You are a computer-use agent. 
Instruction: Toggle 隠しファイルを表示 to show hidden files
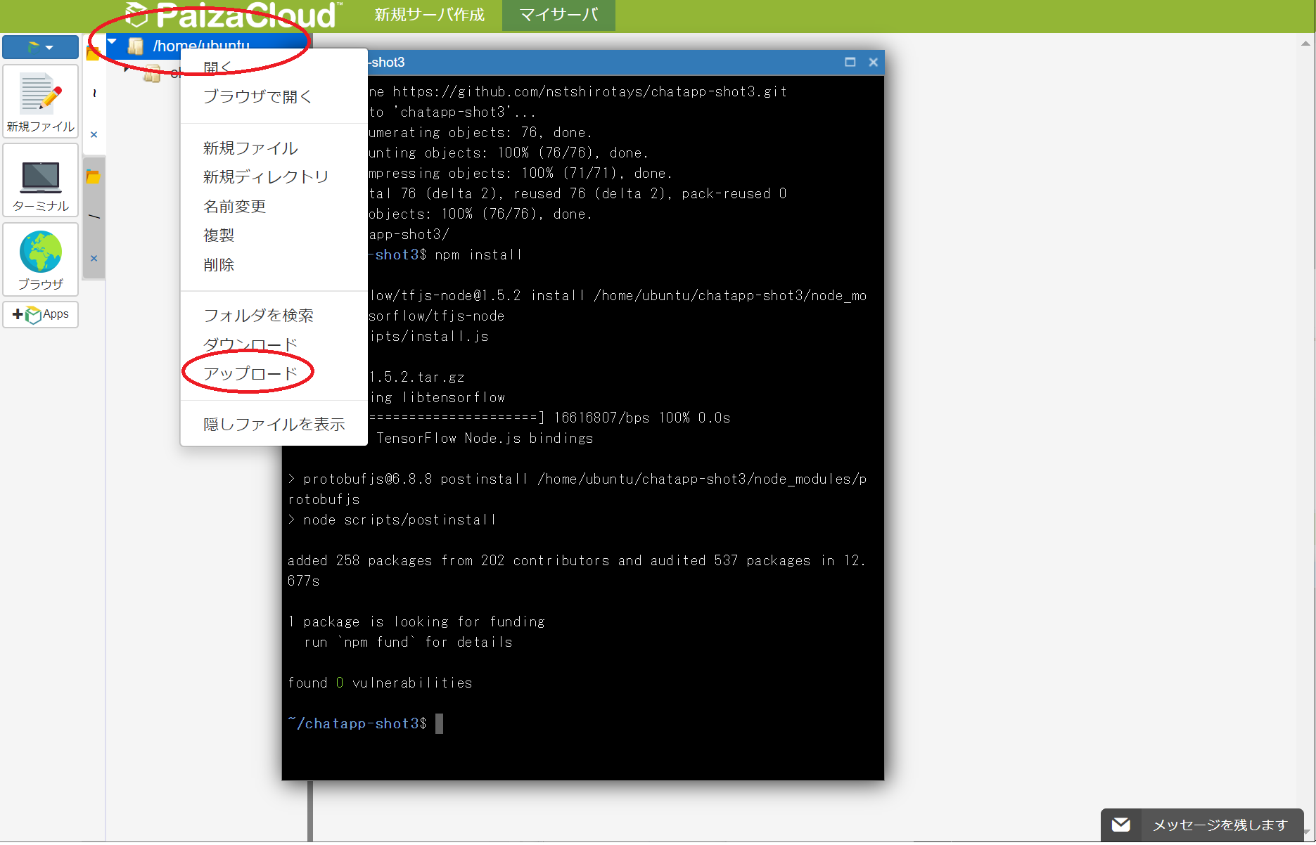click(274, 424)
